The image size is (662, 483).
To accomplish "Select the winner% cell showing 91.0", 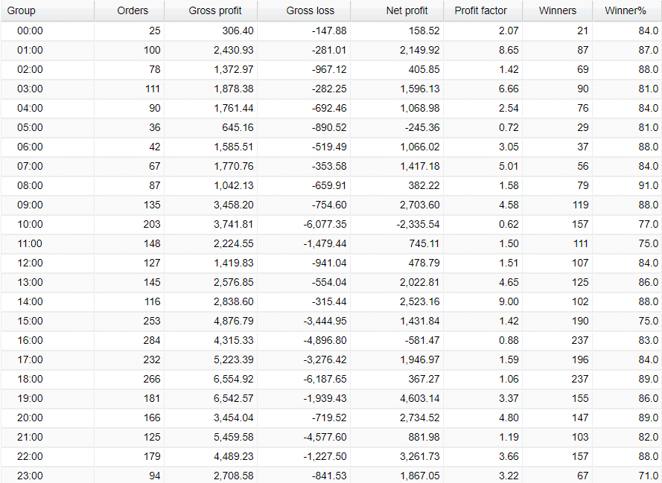I will [647, 185].
